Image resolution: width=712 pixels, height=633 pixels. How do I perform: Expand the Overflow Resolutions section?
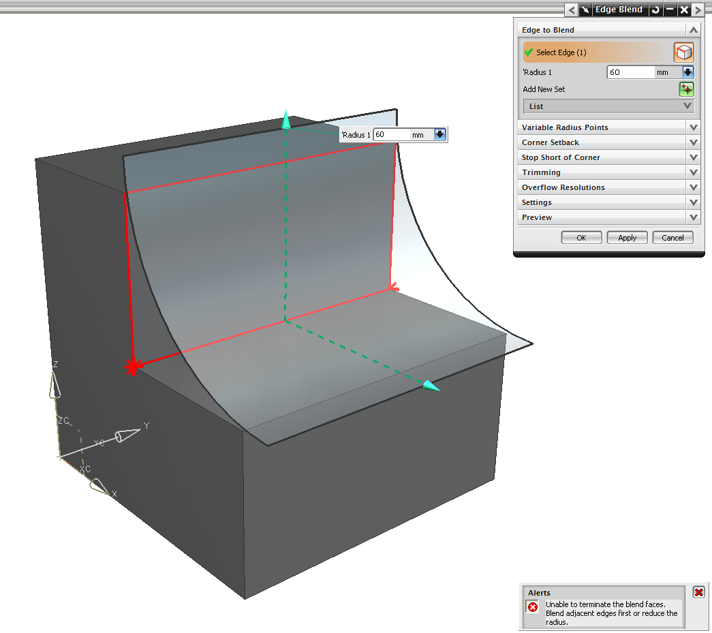tap(694, 187)
